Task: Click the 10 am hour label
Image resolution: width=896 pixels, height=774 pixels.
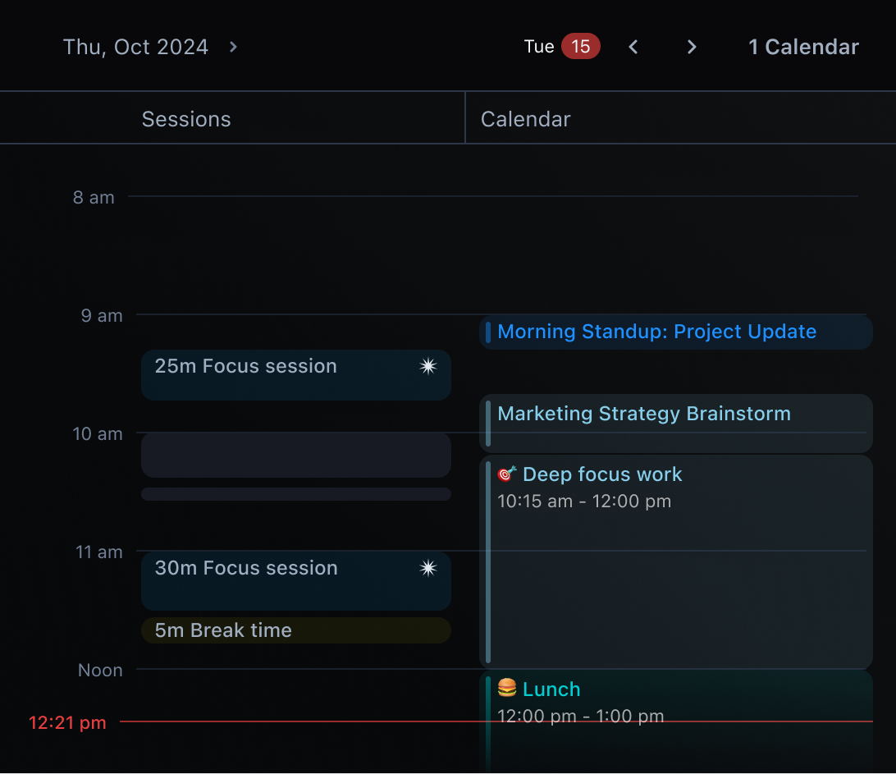Action: [98, 434]
